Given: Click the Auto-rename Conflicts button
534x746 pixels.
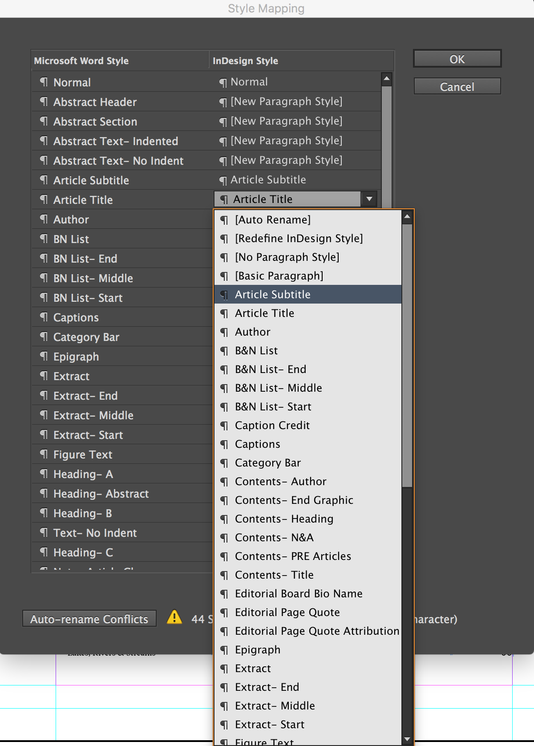Looking at the screenshot, I should tap(89, 619).
